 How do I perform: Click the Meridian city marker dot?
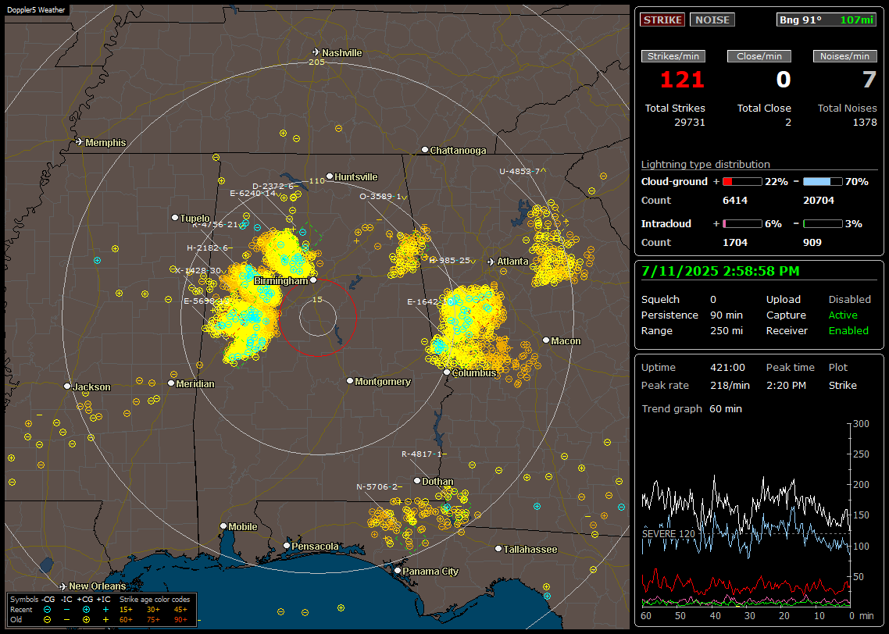point(170,383)
